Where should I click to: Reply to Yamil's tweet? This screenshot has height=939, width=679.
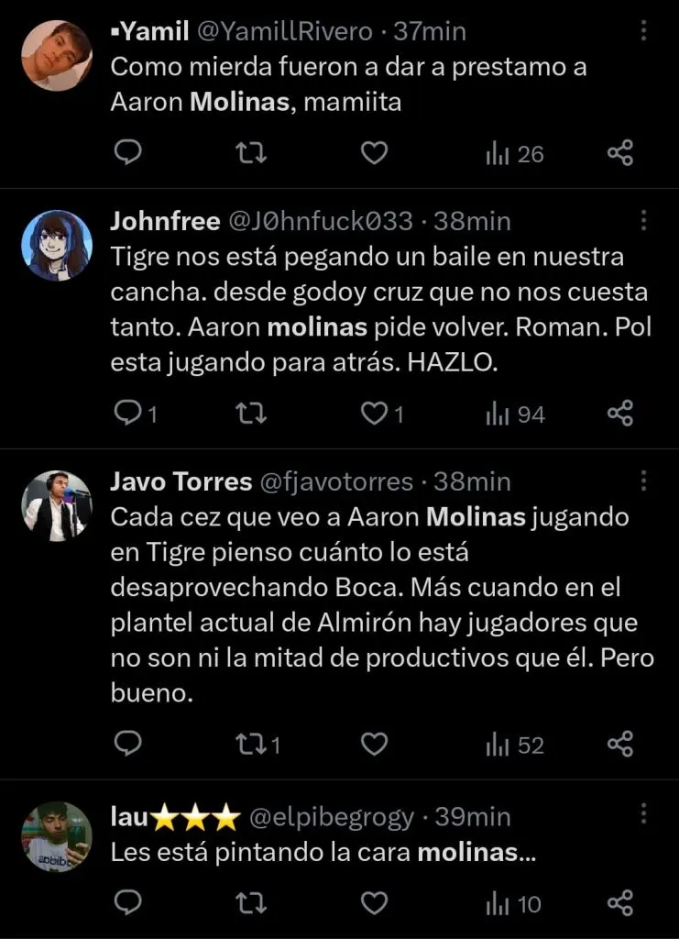point(128,154)
